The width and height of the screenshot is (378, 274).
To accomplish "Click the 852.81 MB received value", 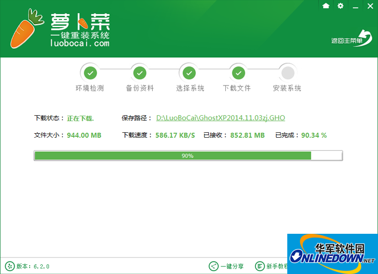I will coord(247,135).
